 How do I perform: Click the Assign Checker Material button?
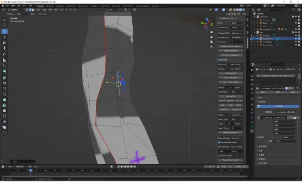point(231,46)
